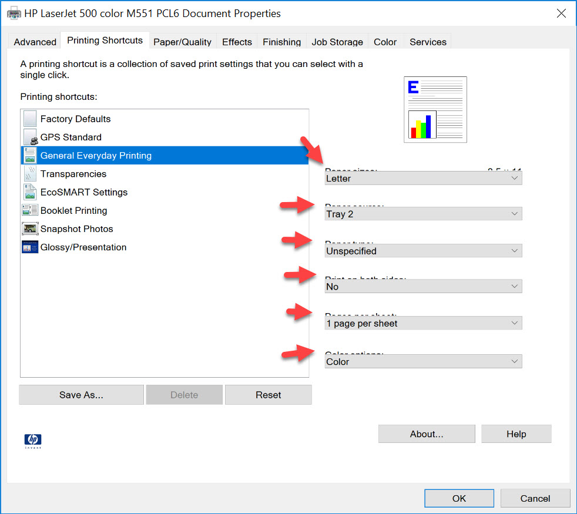Image resolution: width=577 pixels, height=514 pixels.
Task: Open the Unspecified paper type dropdown
Action: click(x=423, y=251)
